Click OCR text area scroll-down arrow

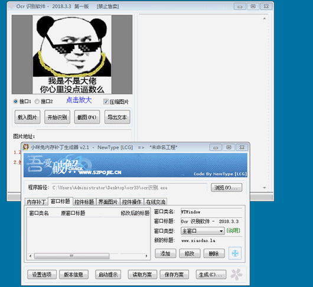point(265,188)
